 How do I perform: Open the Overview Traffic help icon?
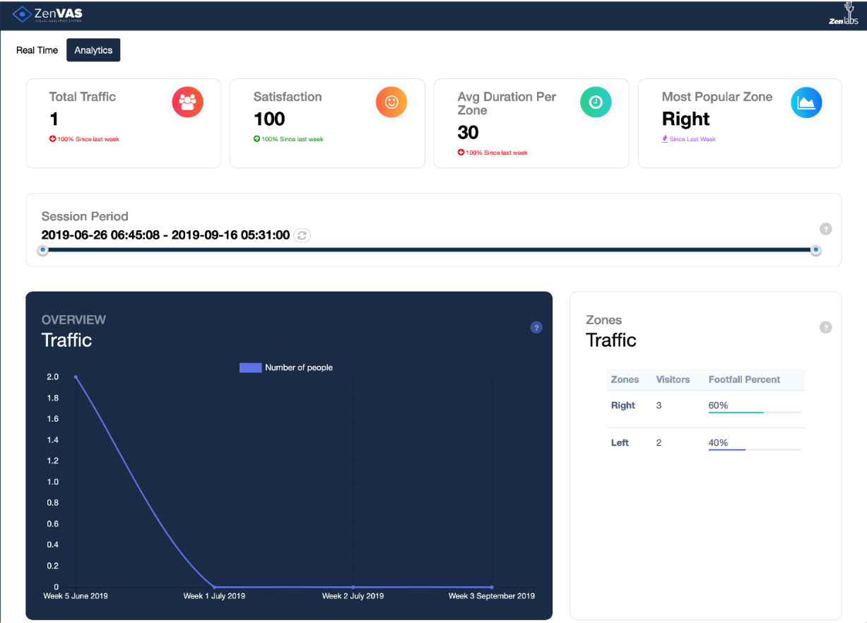click(536, 328)
